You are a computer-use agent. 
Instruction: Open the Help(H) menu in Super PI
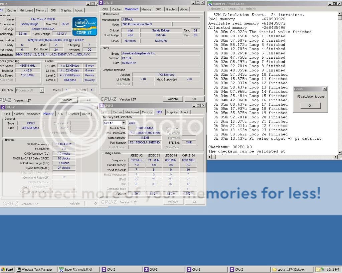(250, 9)
